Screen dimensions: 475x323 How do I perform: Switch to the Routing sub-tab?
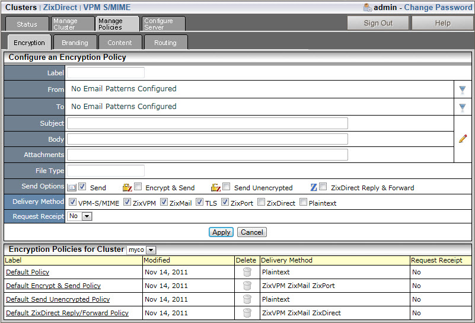pyautogui.click(x=165, y=43)
